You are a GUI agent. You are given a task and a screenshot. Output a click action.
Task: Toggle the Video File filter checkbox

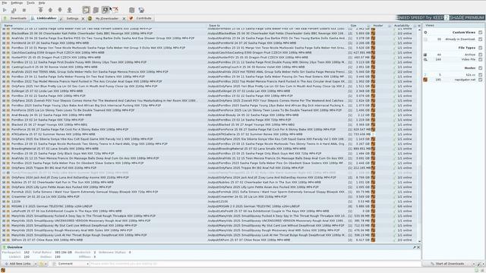tap(481, 59)
